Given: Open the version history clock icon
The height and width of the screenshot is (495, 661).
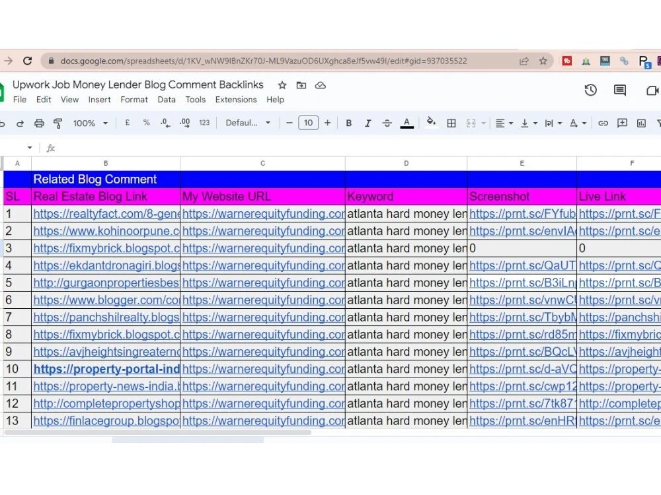Looking at the screenshot, I should 590,90.
